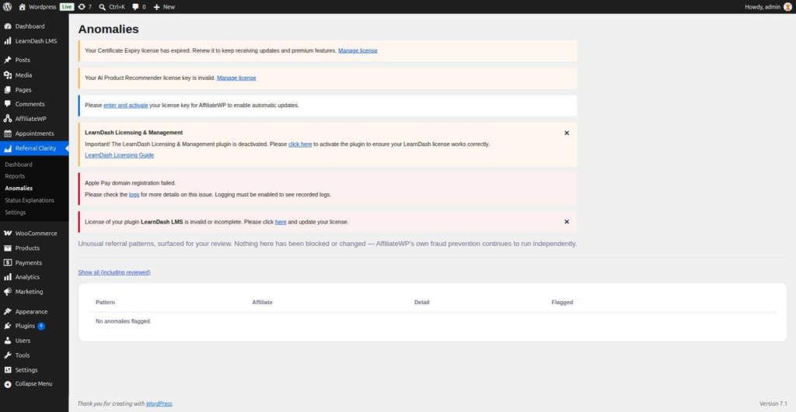Image resolution: width=796 pixels, height=412 pixels.
Task: Click the Anomalies page heading
Action: coord(108,29)
